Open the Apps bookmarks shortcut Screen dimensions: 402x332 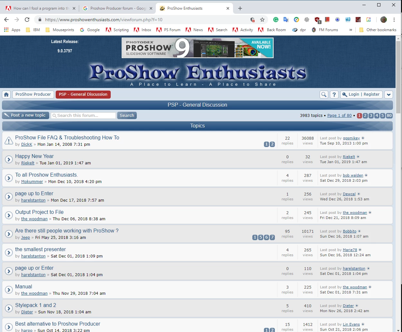pyautogui.click(x=12, y=30)
